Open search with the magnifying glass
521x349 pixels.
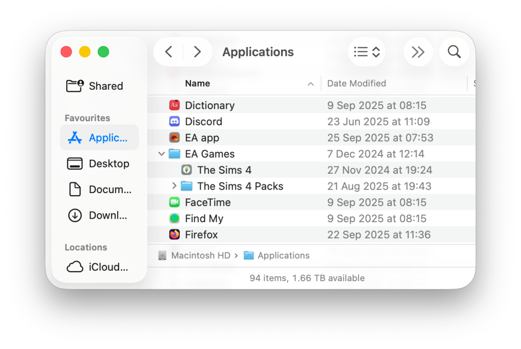click(x=454, y=52)
